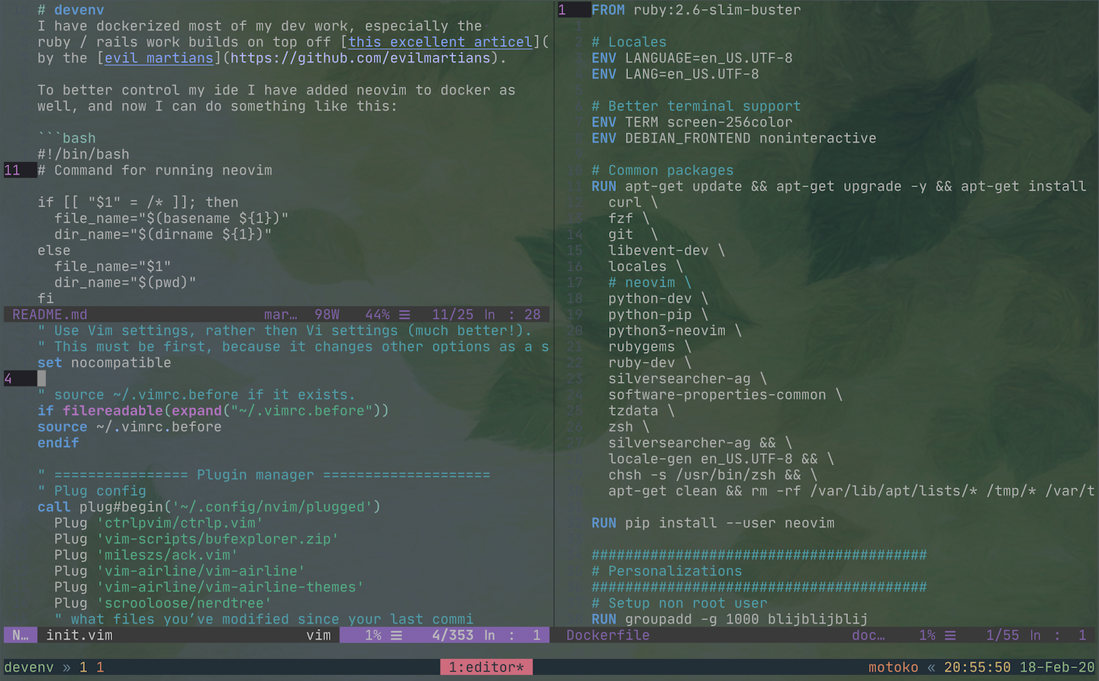Click the '# Common packages' comment
Image resolution: width=1099 pixels, height=681 pixels.
coord(662,170)
